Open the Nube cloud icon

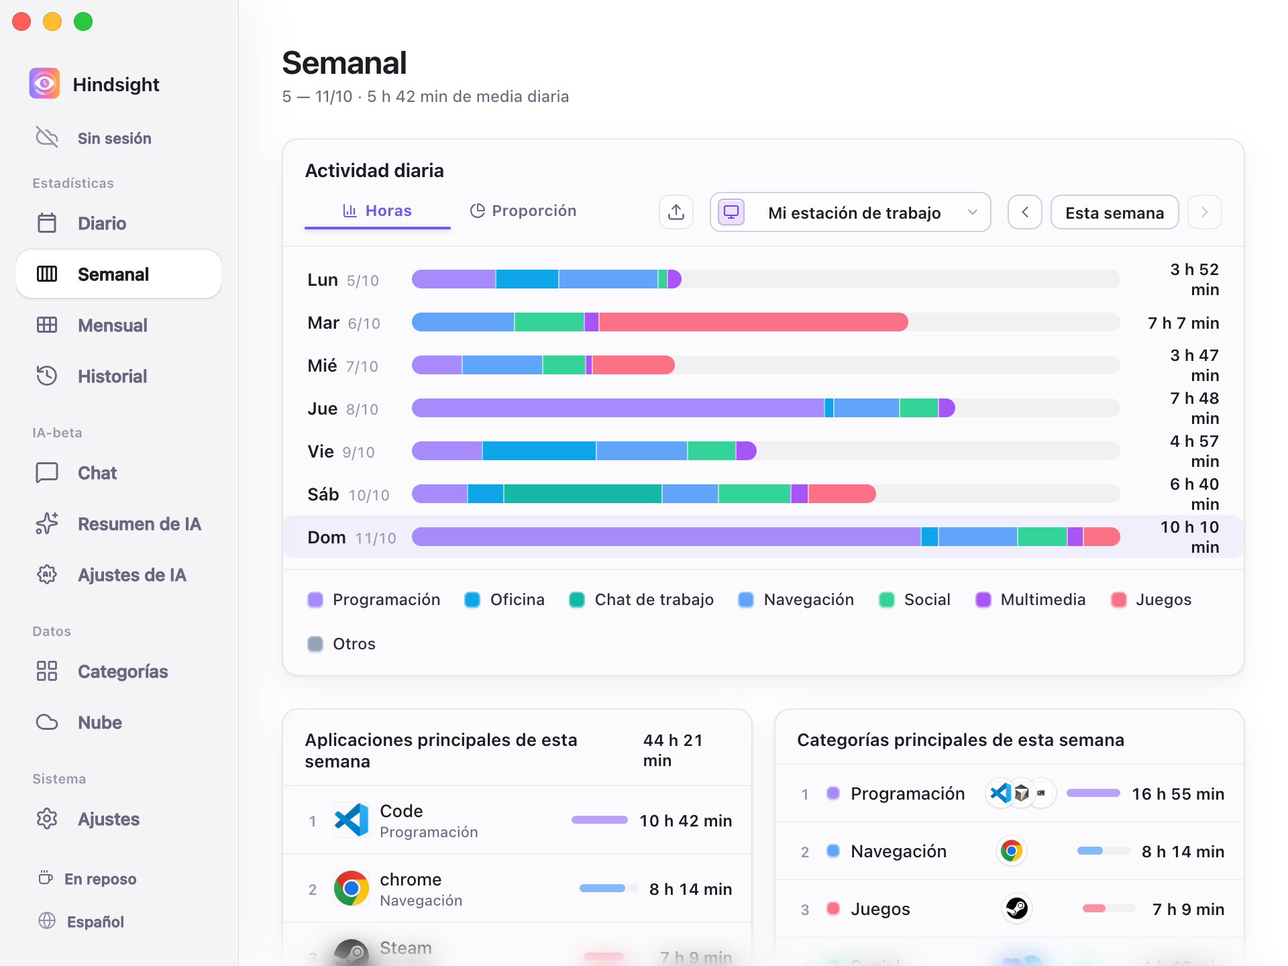[x=47, y=722]
